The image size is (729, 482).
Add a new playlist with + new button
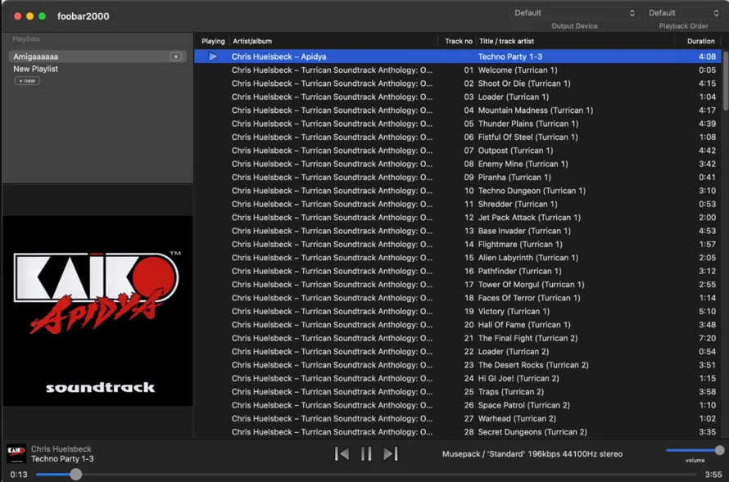27,81
